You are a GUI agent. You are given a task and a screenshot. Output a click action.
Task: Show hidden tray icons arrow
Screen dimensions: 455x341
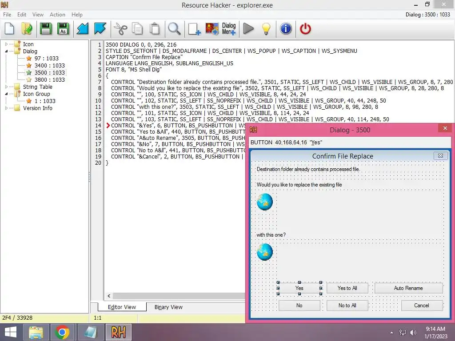(x=392, y=333)
